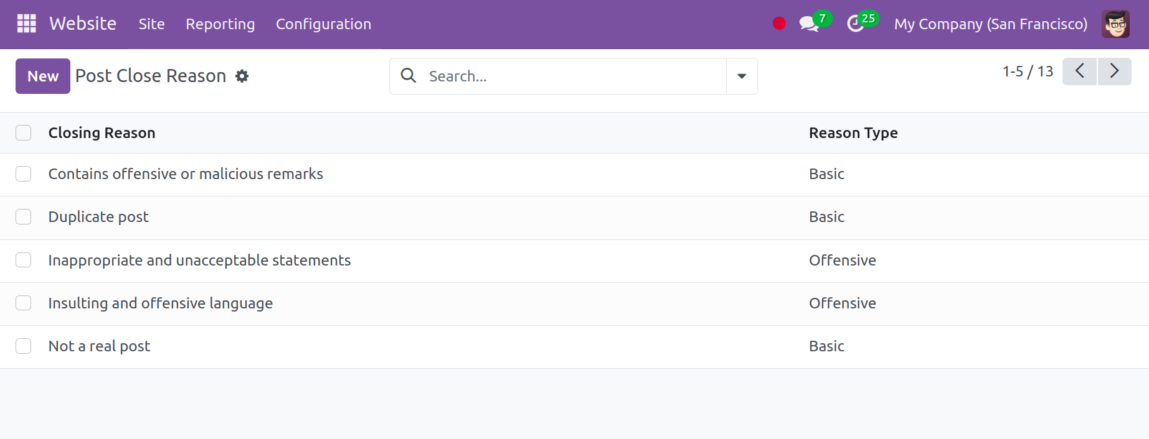1149x439 pixels.
Task: Open the activities clock icon
Action: [856, 24]
